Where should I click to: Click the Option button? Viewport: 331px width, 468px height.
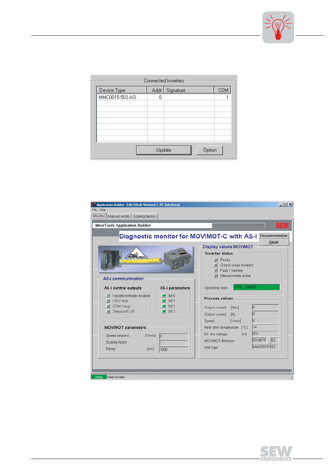210,150
